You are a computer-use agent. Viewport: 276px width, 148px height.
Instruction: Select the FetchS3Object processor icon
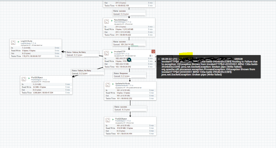pyautogui.click(x=106, y=21)
